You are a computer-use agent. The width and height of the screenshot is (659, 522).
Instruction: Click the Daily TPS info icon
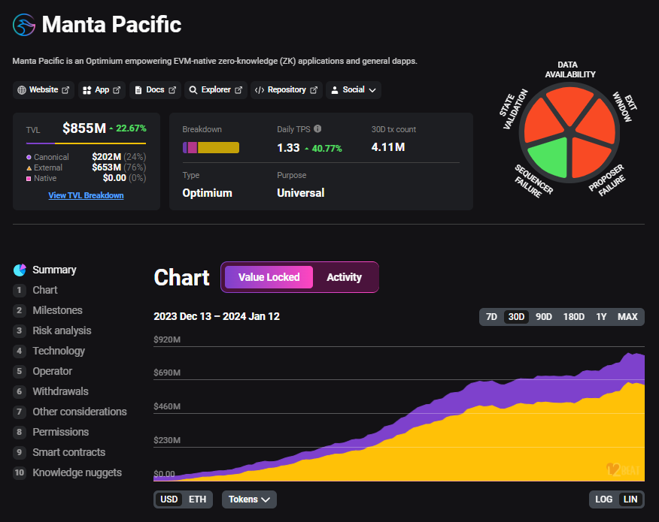pyautogui.click(x=317, y=129)
